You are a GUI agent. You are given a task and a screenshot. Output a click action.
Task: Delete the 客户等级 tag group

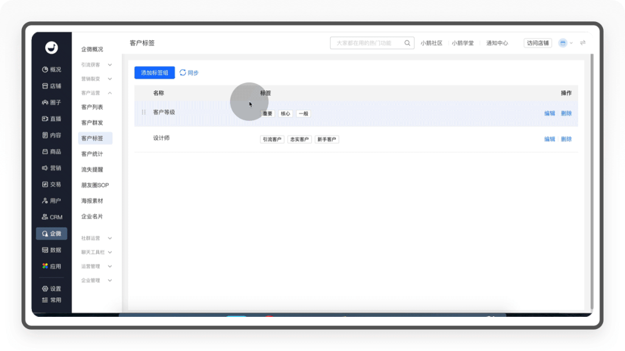pos(566,113)
